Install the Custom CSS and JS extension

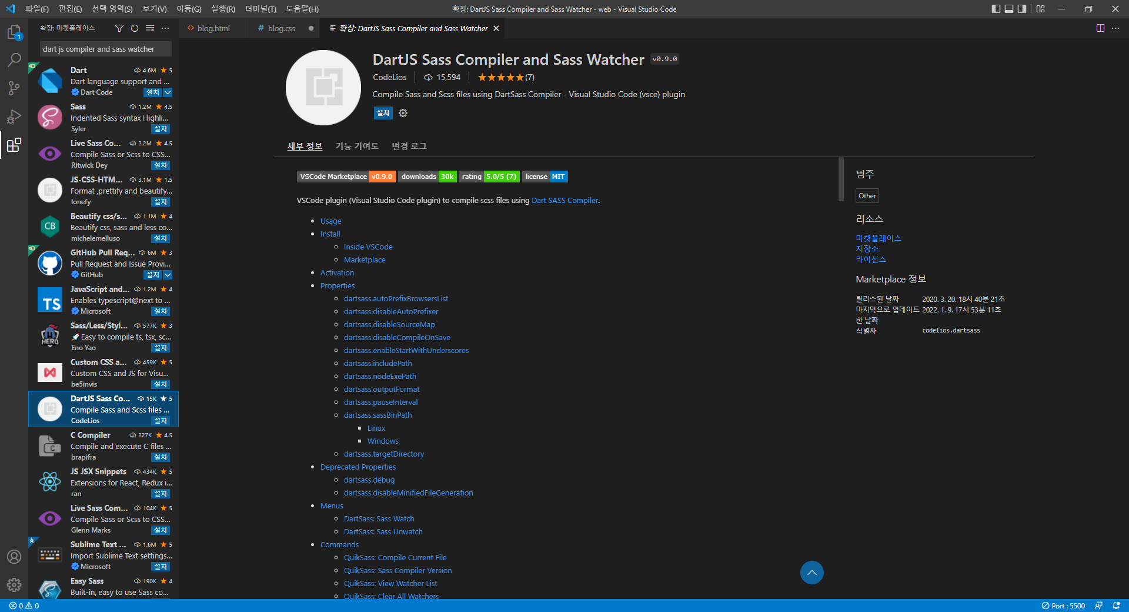click(161, 384)
